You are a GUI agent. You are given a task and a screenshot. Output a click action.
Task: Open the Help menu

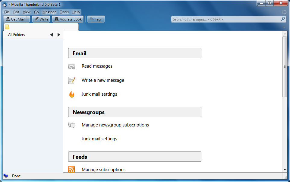coord(76,12)
